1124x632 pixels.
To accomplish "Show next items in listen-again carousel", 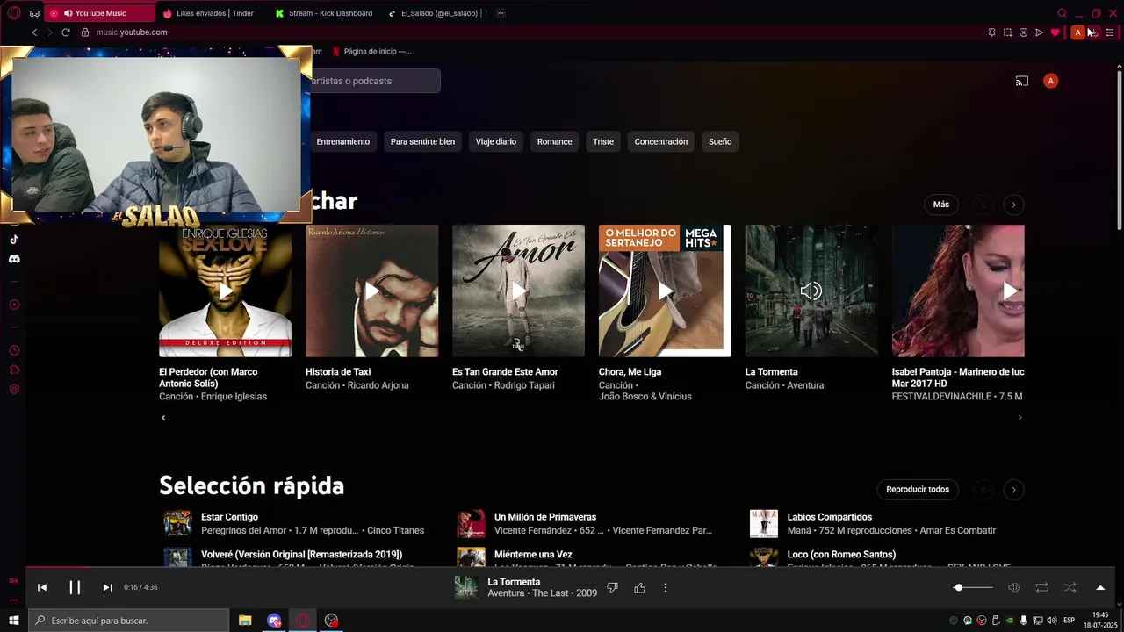I will (1013, 205).
